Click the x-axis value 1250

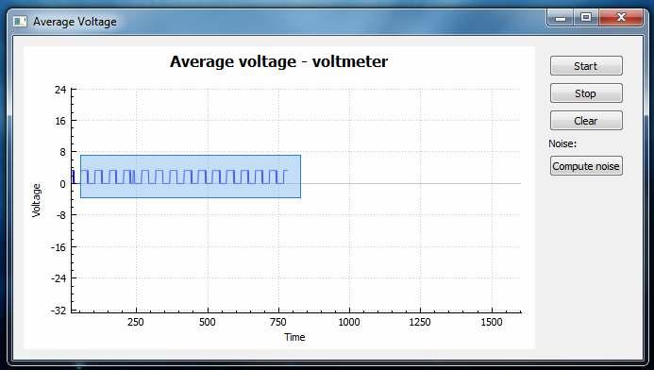click(x=420, y=322)
